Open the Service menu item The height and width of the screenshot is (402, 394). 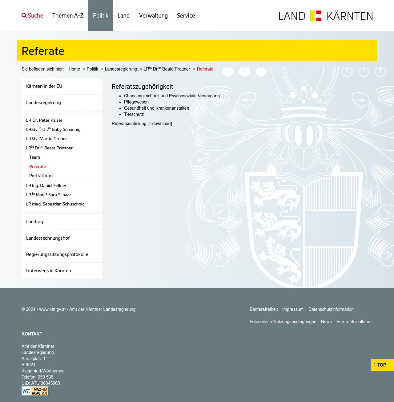[186, 15]
